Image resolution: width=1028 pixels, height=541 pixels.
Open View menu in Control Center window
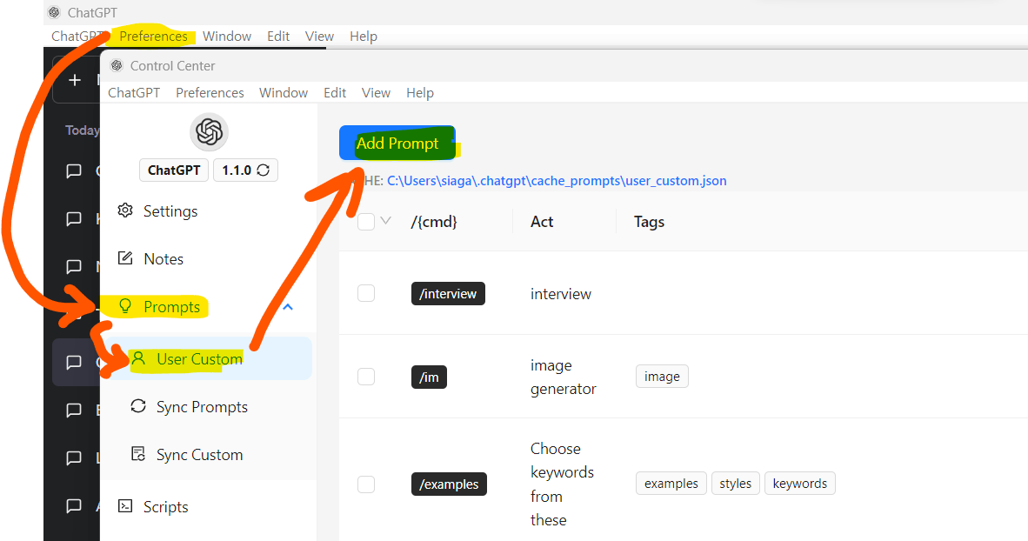tap(377, 92)
